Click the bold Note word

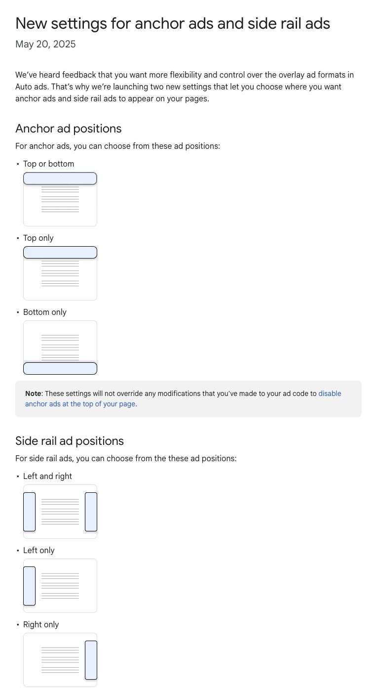[x=33, y=393]
